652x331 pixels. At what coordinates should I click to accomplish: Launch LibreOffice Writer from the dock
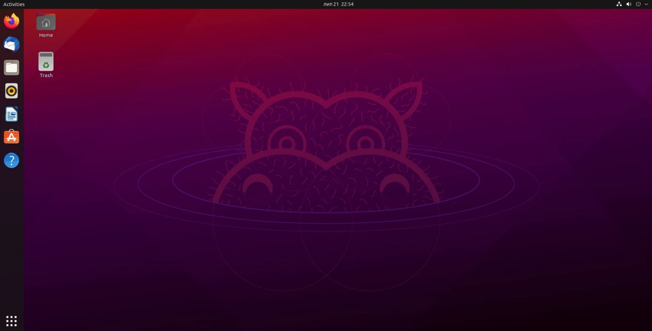(11, 114)
